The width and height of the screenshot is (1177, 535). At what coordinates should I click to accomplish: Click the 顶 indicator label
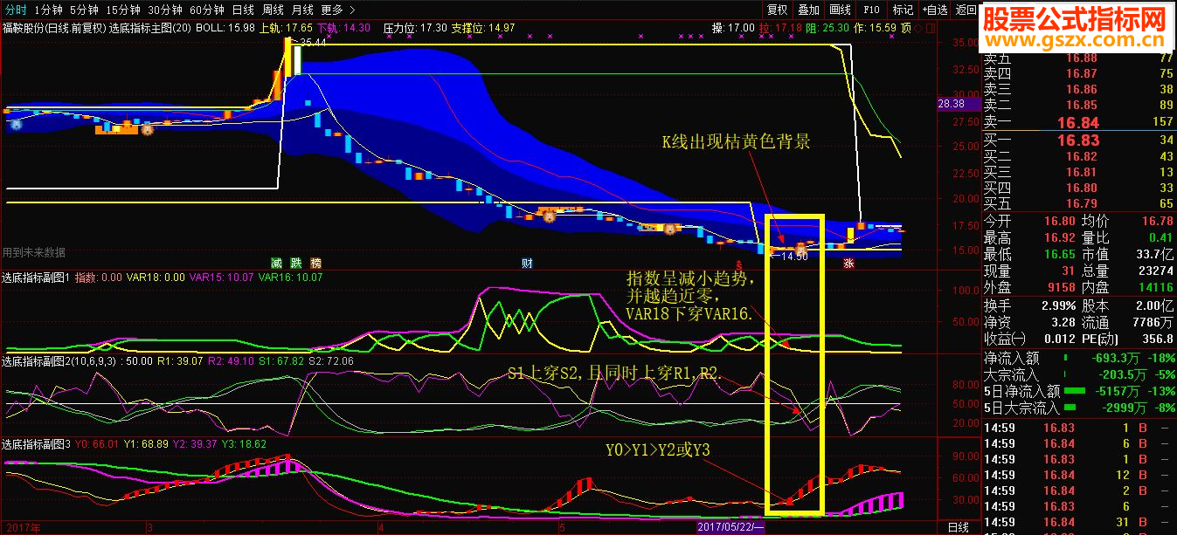pyautogui.click(x=906, y=28)
